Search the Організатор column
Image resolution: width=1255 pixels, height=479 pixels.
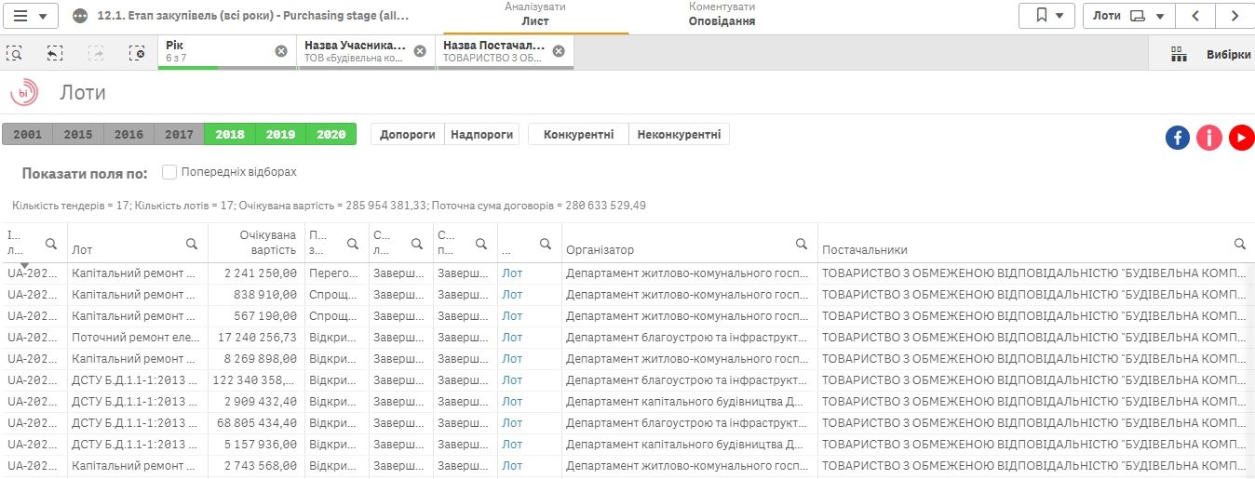click(x=801, y=244)
